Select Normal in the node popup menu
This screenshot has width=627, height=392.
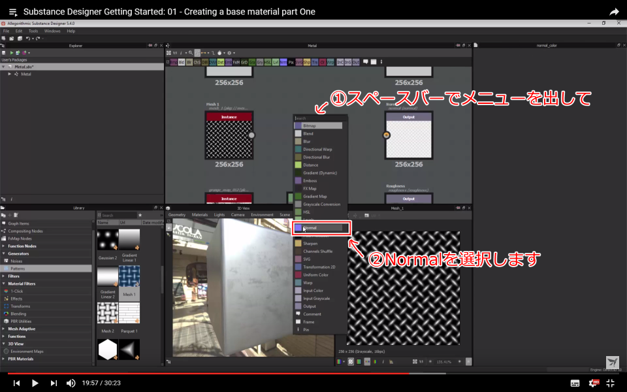(318, 228)
